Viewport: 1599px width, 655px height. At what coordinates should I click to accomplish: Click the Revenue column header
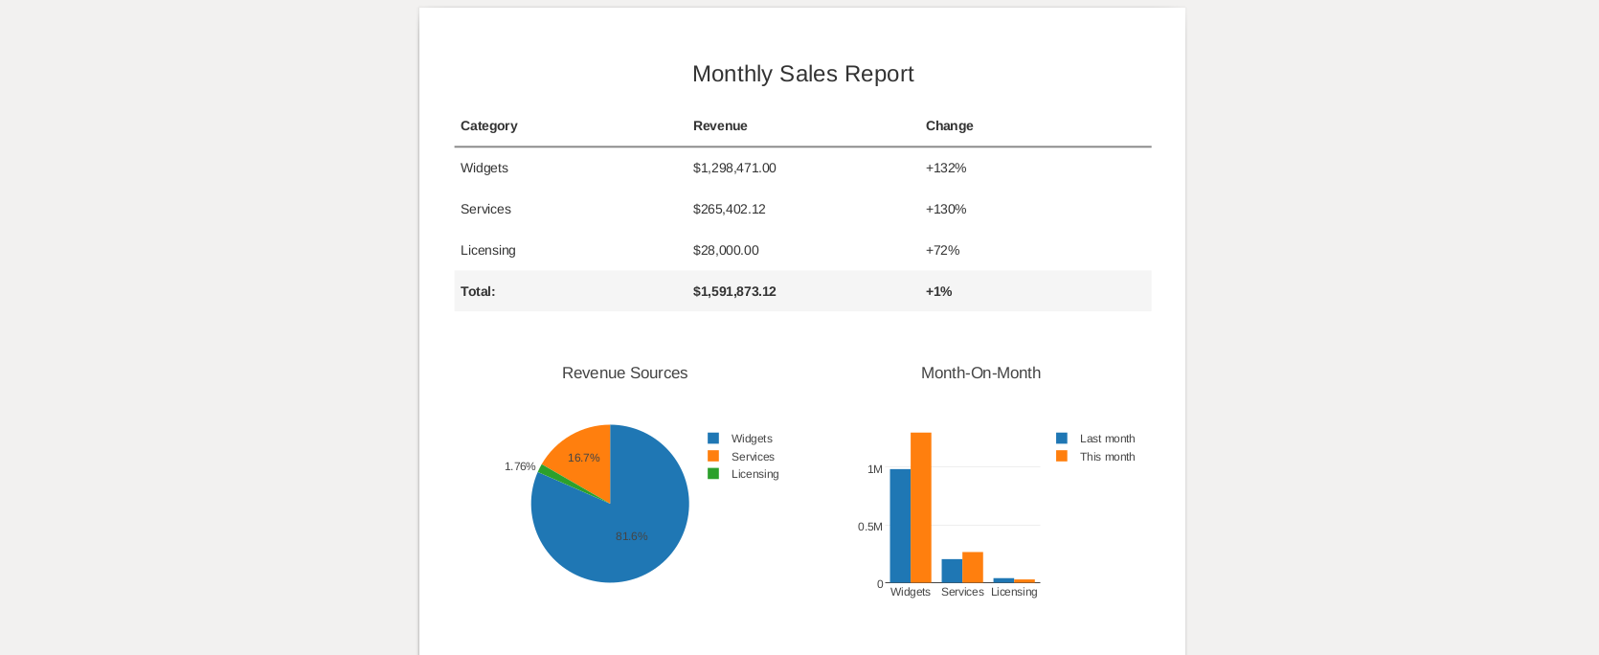coord(720,125)
